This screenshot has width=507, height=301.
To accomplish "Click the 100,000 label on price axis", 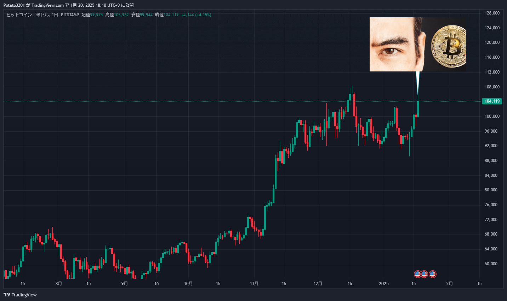I will pos(492,116).
